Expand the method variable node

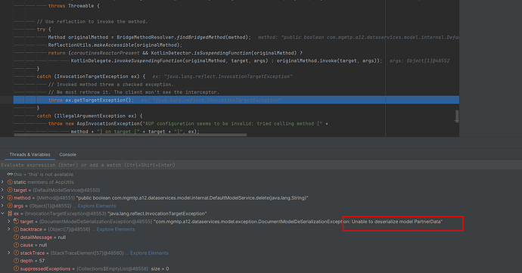tap(3, 198)
